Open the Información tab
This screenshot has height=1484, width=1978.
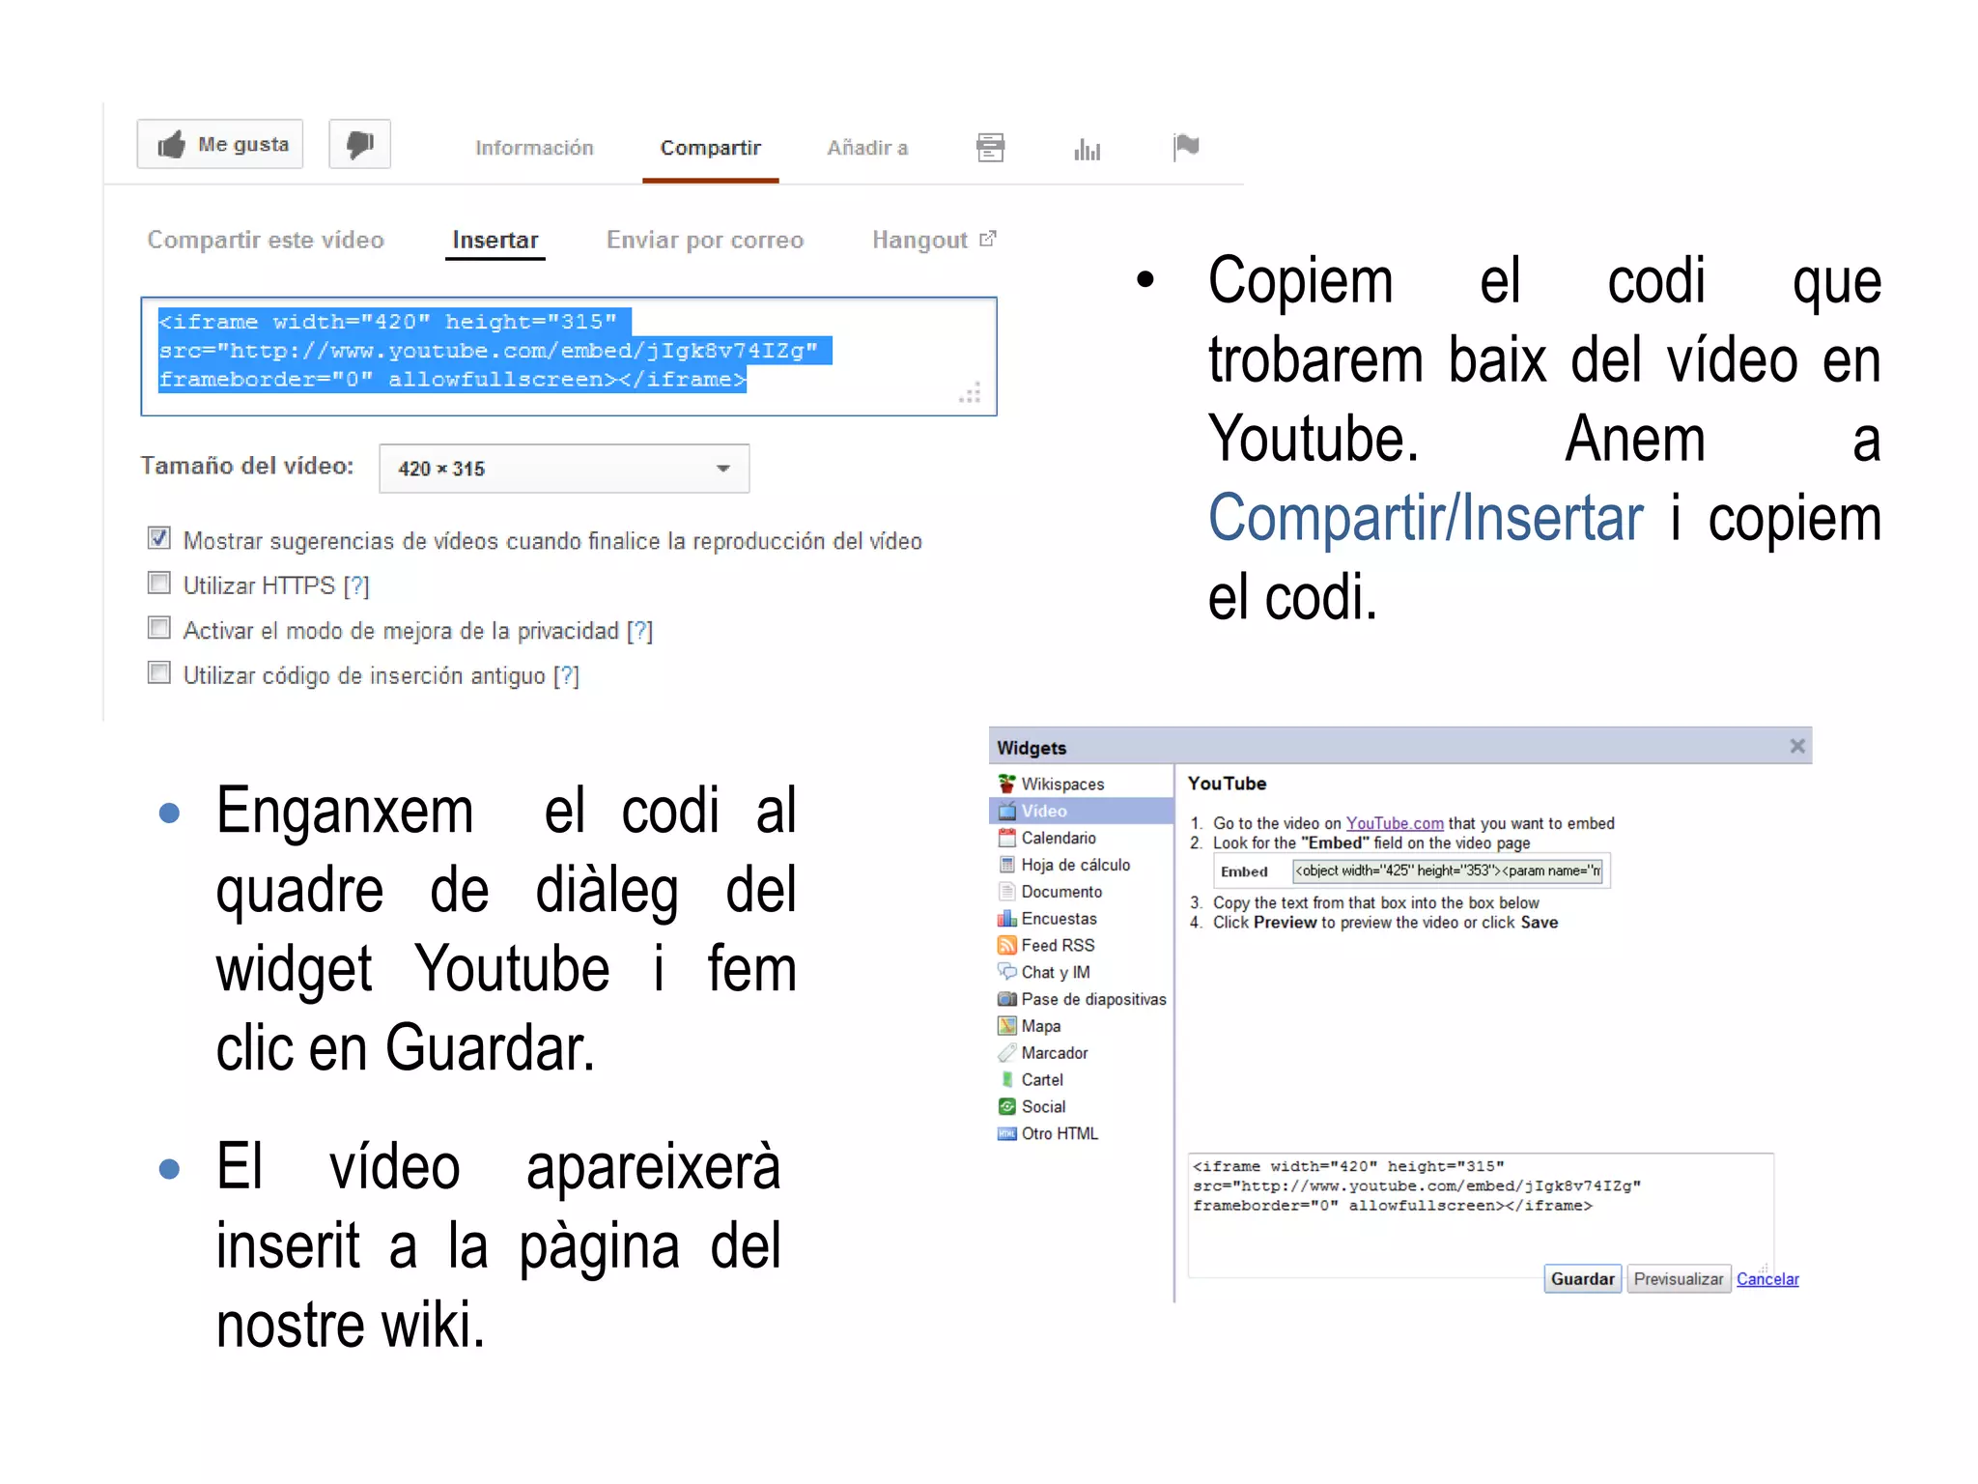pyautogui.click(x=534, y=148)
